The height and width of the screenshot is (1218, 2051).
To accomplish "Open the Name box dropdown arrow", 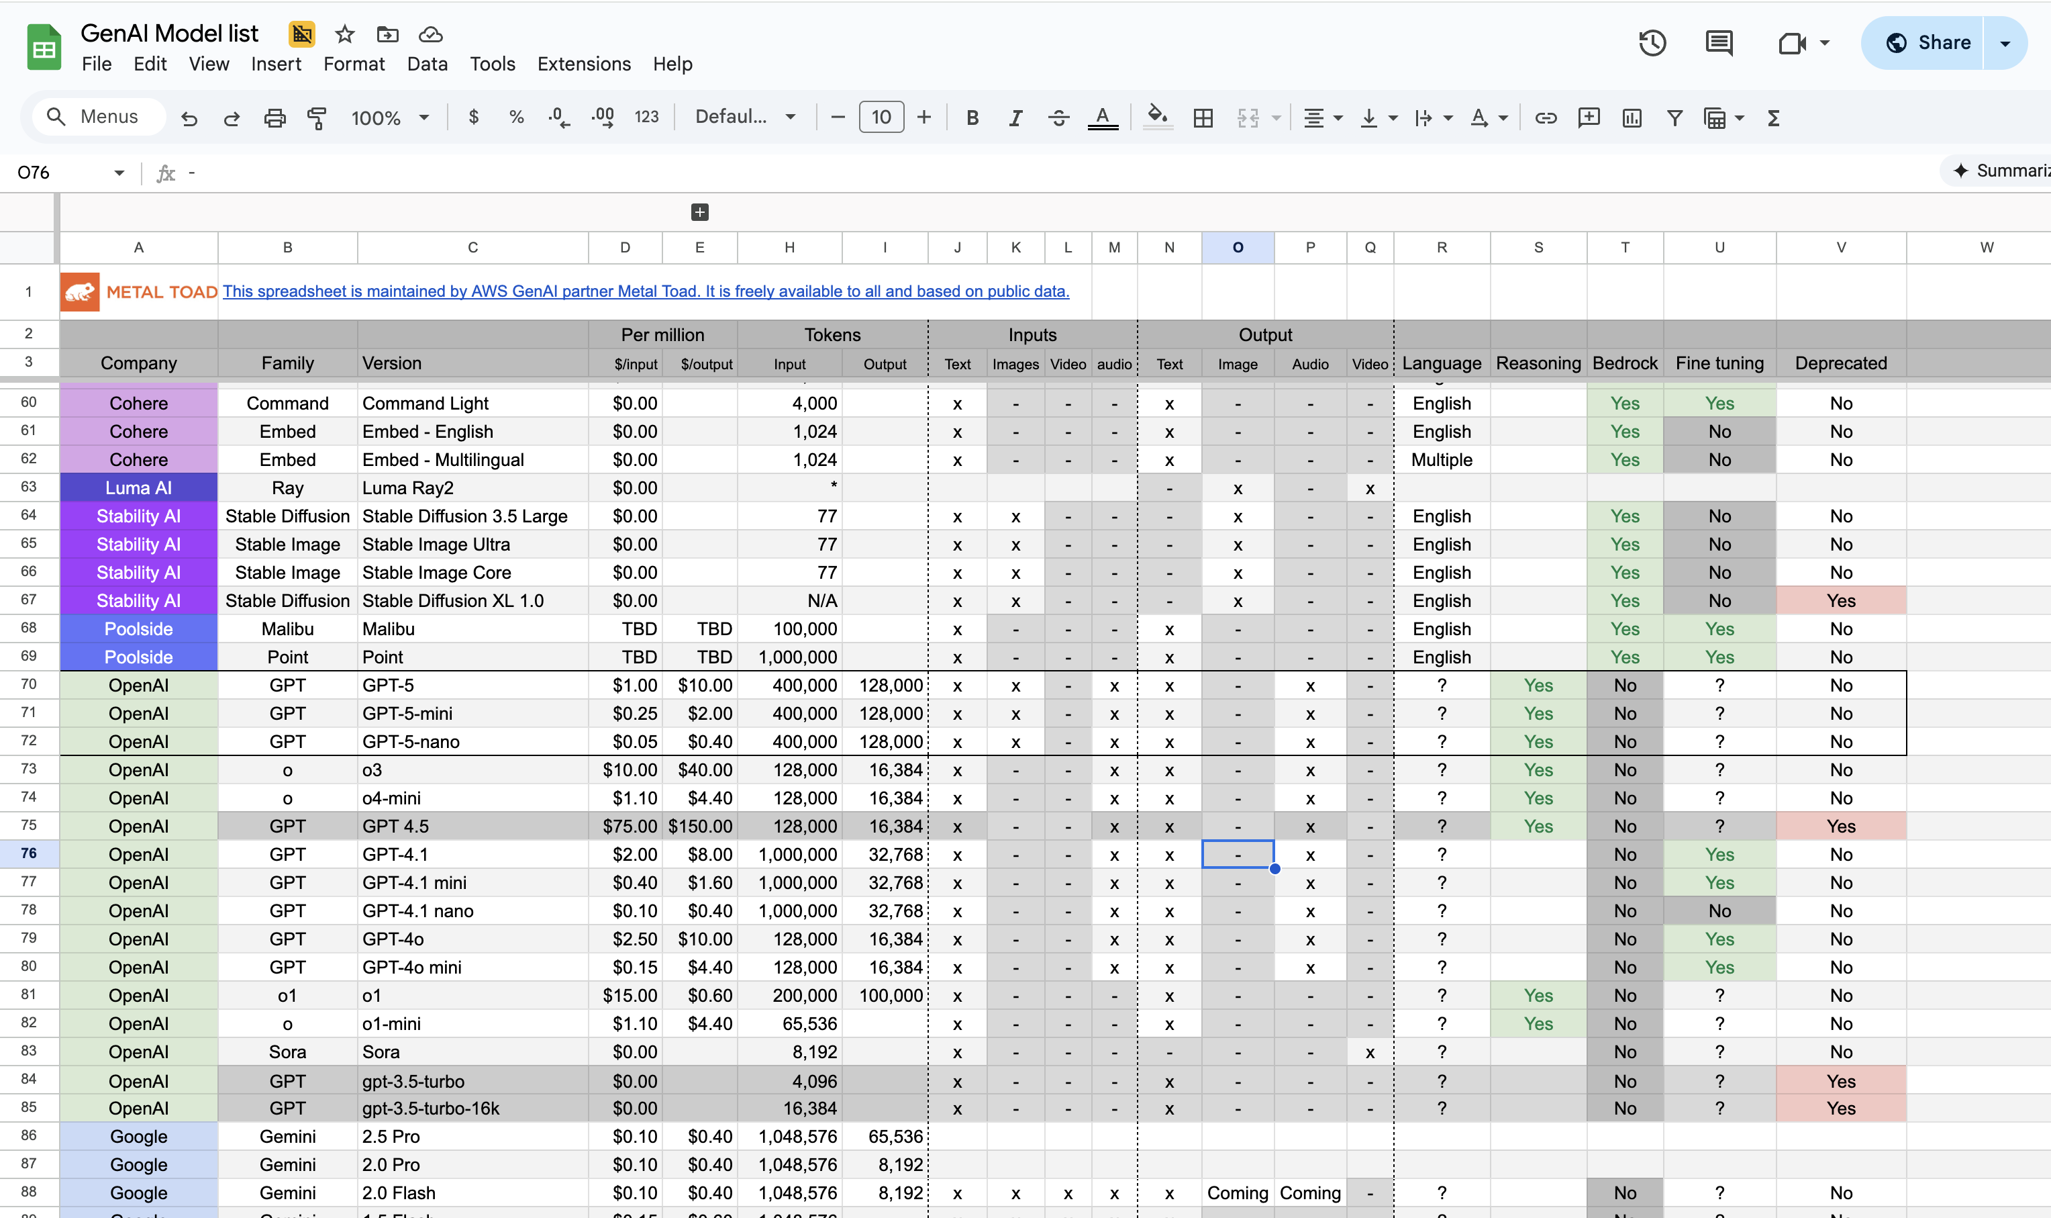I will click(119, 173).
